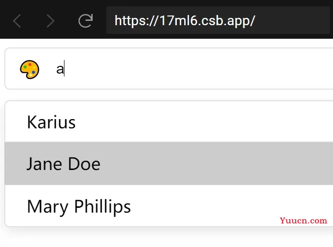Place the cursor after the typed letter "a"
This screenshot has height=247, width=333.
(64, 69)
